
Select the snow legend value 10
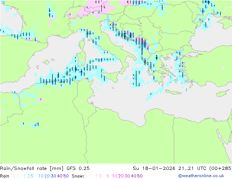(115, 176)
